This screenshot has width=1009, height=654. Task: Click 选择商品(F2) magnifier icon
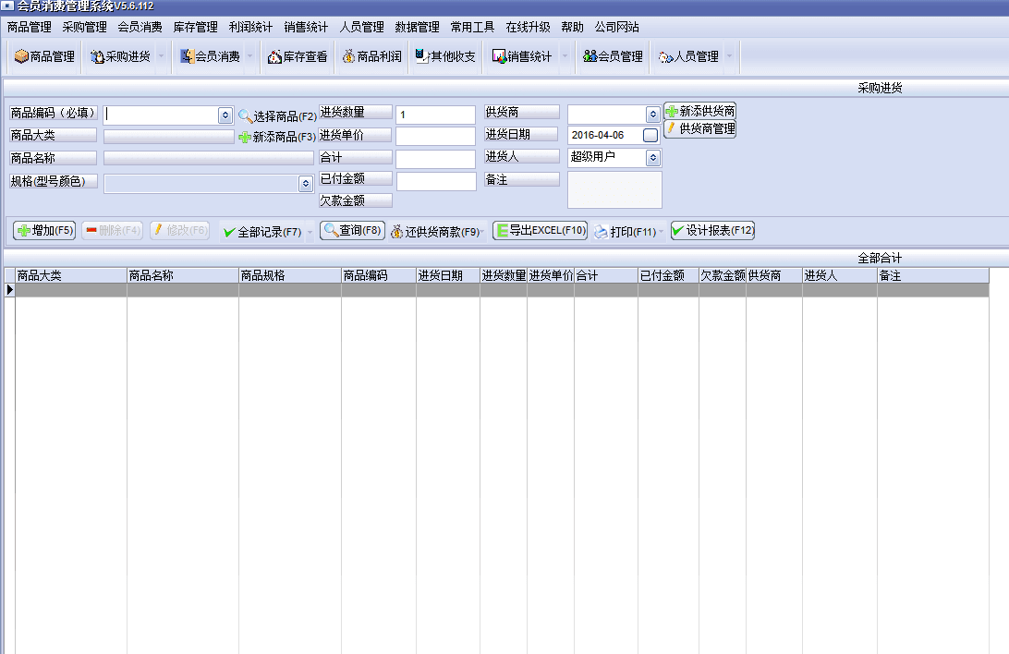coord(245,116)
